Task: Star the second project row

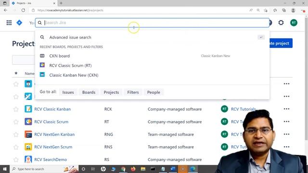Action: [16, 97]
